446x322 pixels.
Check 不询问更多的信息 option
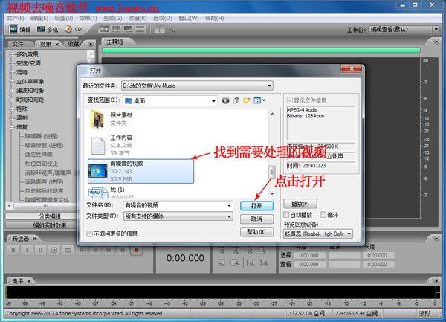90,234
